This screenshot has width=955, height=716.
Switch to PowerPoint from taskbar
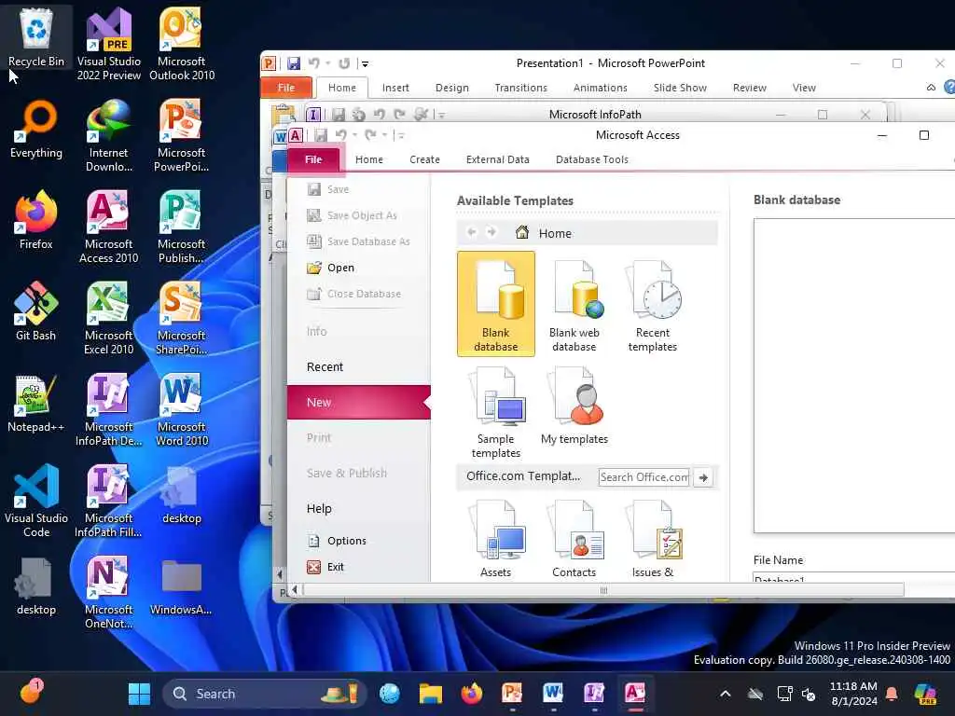512,694
